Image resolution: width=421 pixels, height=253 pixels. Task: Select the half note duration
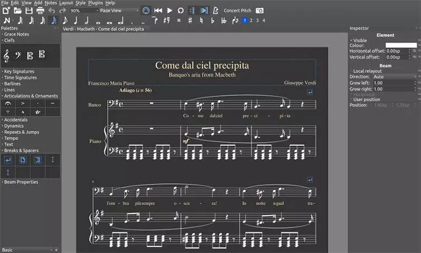87,21
